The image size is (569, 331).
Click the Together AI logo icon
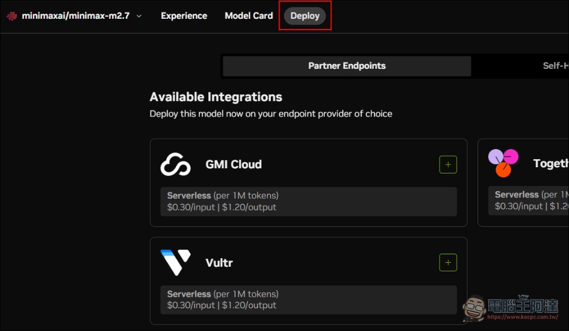point(503,163)
